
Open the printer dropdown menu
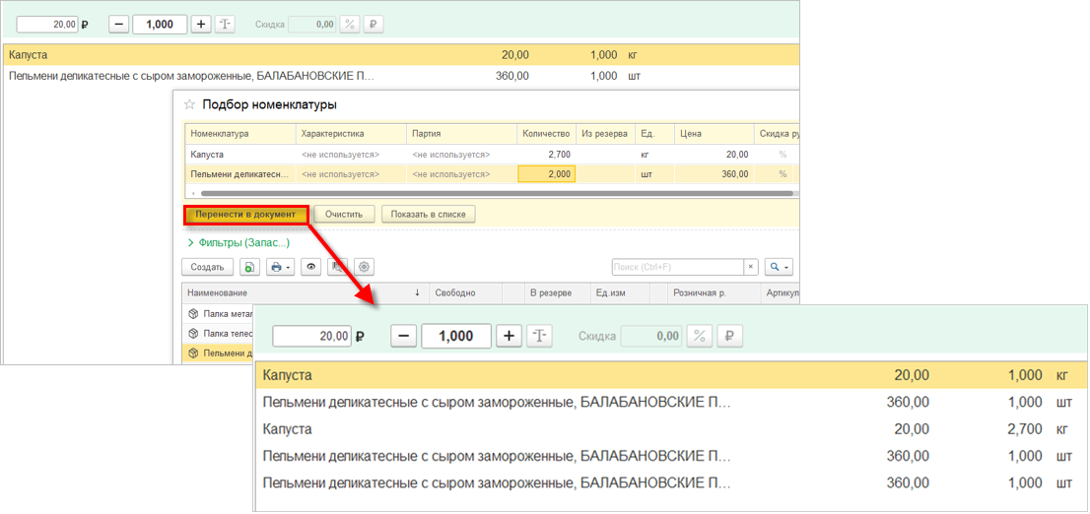(280, 267)
